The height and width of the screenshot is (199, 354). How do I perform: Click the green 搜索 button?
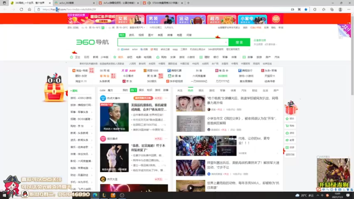click(x=239, y=42)
